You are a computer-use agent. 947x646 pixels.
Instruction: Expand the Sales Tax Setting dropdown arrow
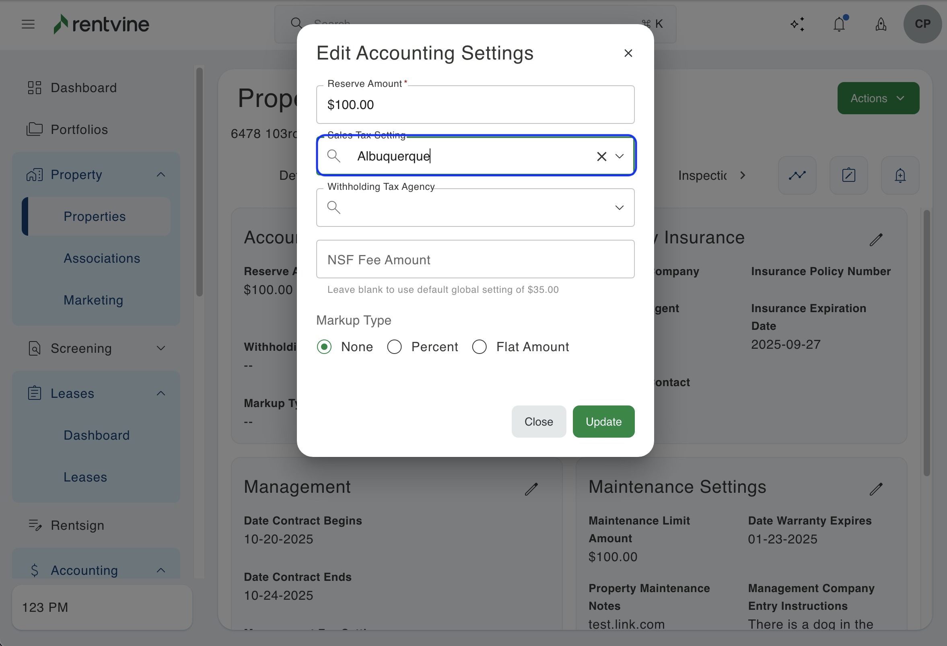click(620, 156)
